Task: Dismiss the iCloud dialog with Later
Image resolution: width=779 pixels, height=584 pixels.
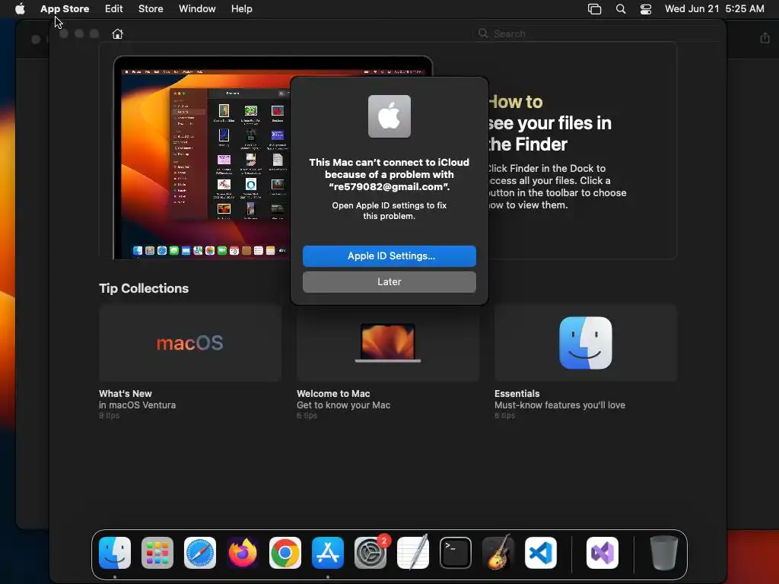Action: click(389, 281)
